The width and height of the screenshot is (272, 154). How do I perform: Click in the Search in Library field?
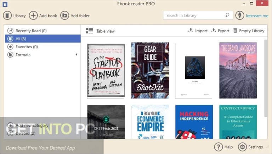pos(198,16)
